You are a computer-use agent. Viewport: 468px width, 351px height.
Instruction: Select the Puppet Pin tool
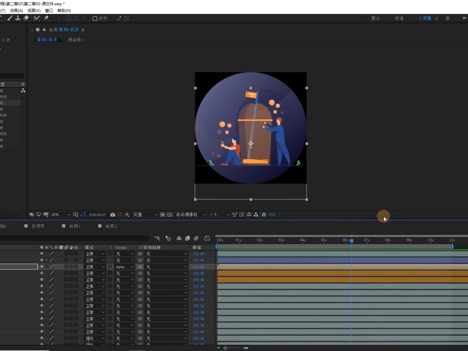pyautogui.click(x=46, y=18)
